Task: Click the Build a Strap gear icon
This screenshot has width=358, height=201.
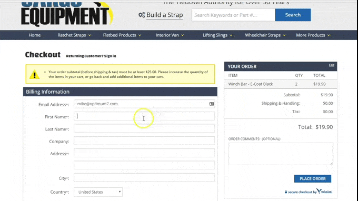Action: click(x=142, y=15)
